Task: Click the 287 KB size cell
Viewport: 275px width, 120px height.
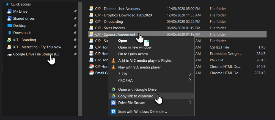Action: [260, 73]
